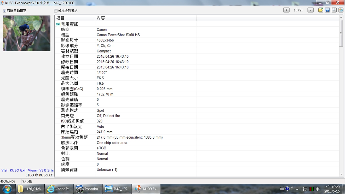Switch to Canon Internet Explorer taskbar window
The image size is (345, 194).
pyautogui.click(x=59, y=189)
